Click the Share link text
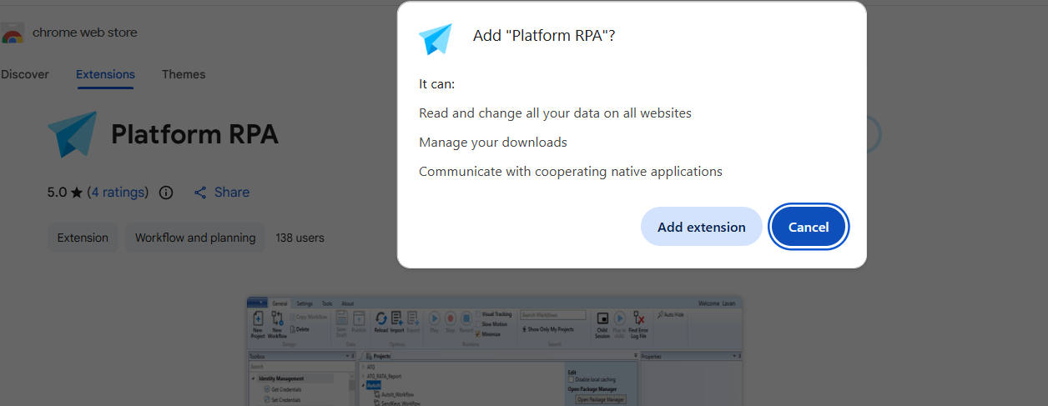This screenshot has height=406, width=1048. [232, 193]
